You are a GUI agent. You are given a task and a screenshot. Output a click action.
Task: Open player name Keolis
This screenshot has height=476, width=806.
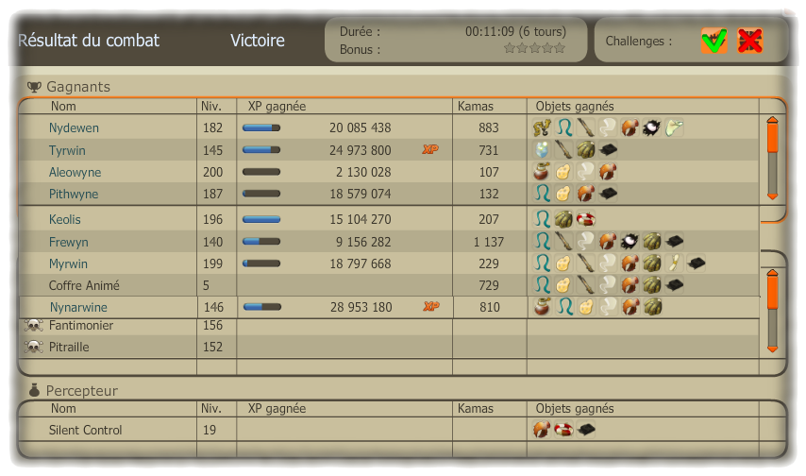65,220
